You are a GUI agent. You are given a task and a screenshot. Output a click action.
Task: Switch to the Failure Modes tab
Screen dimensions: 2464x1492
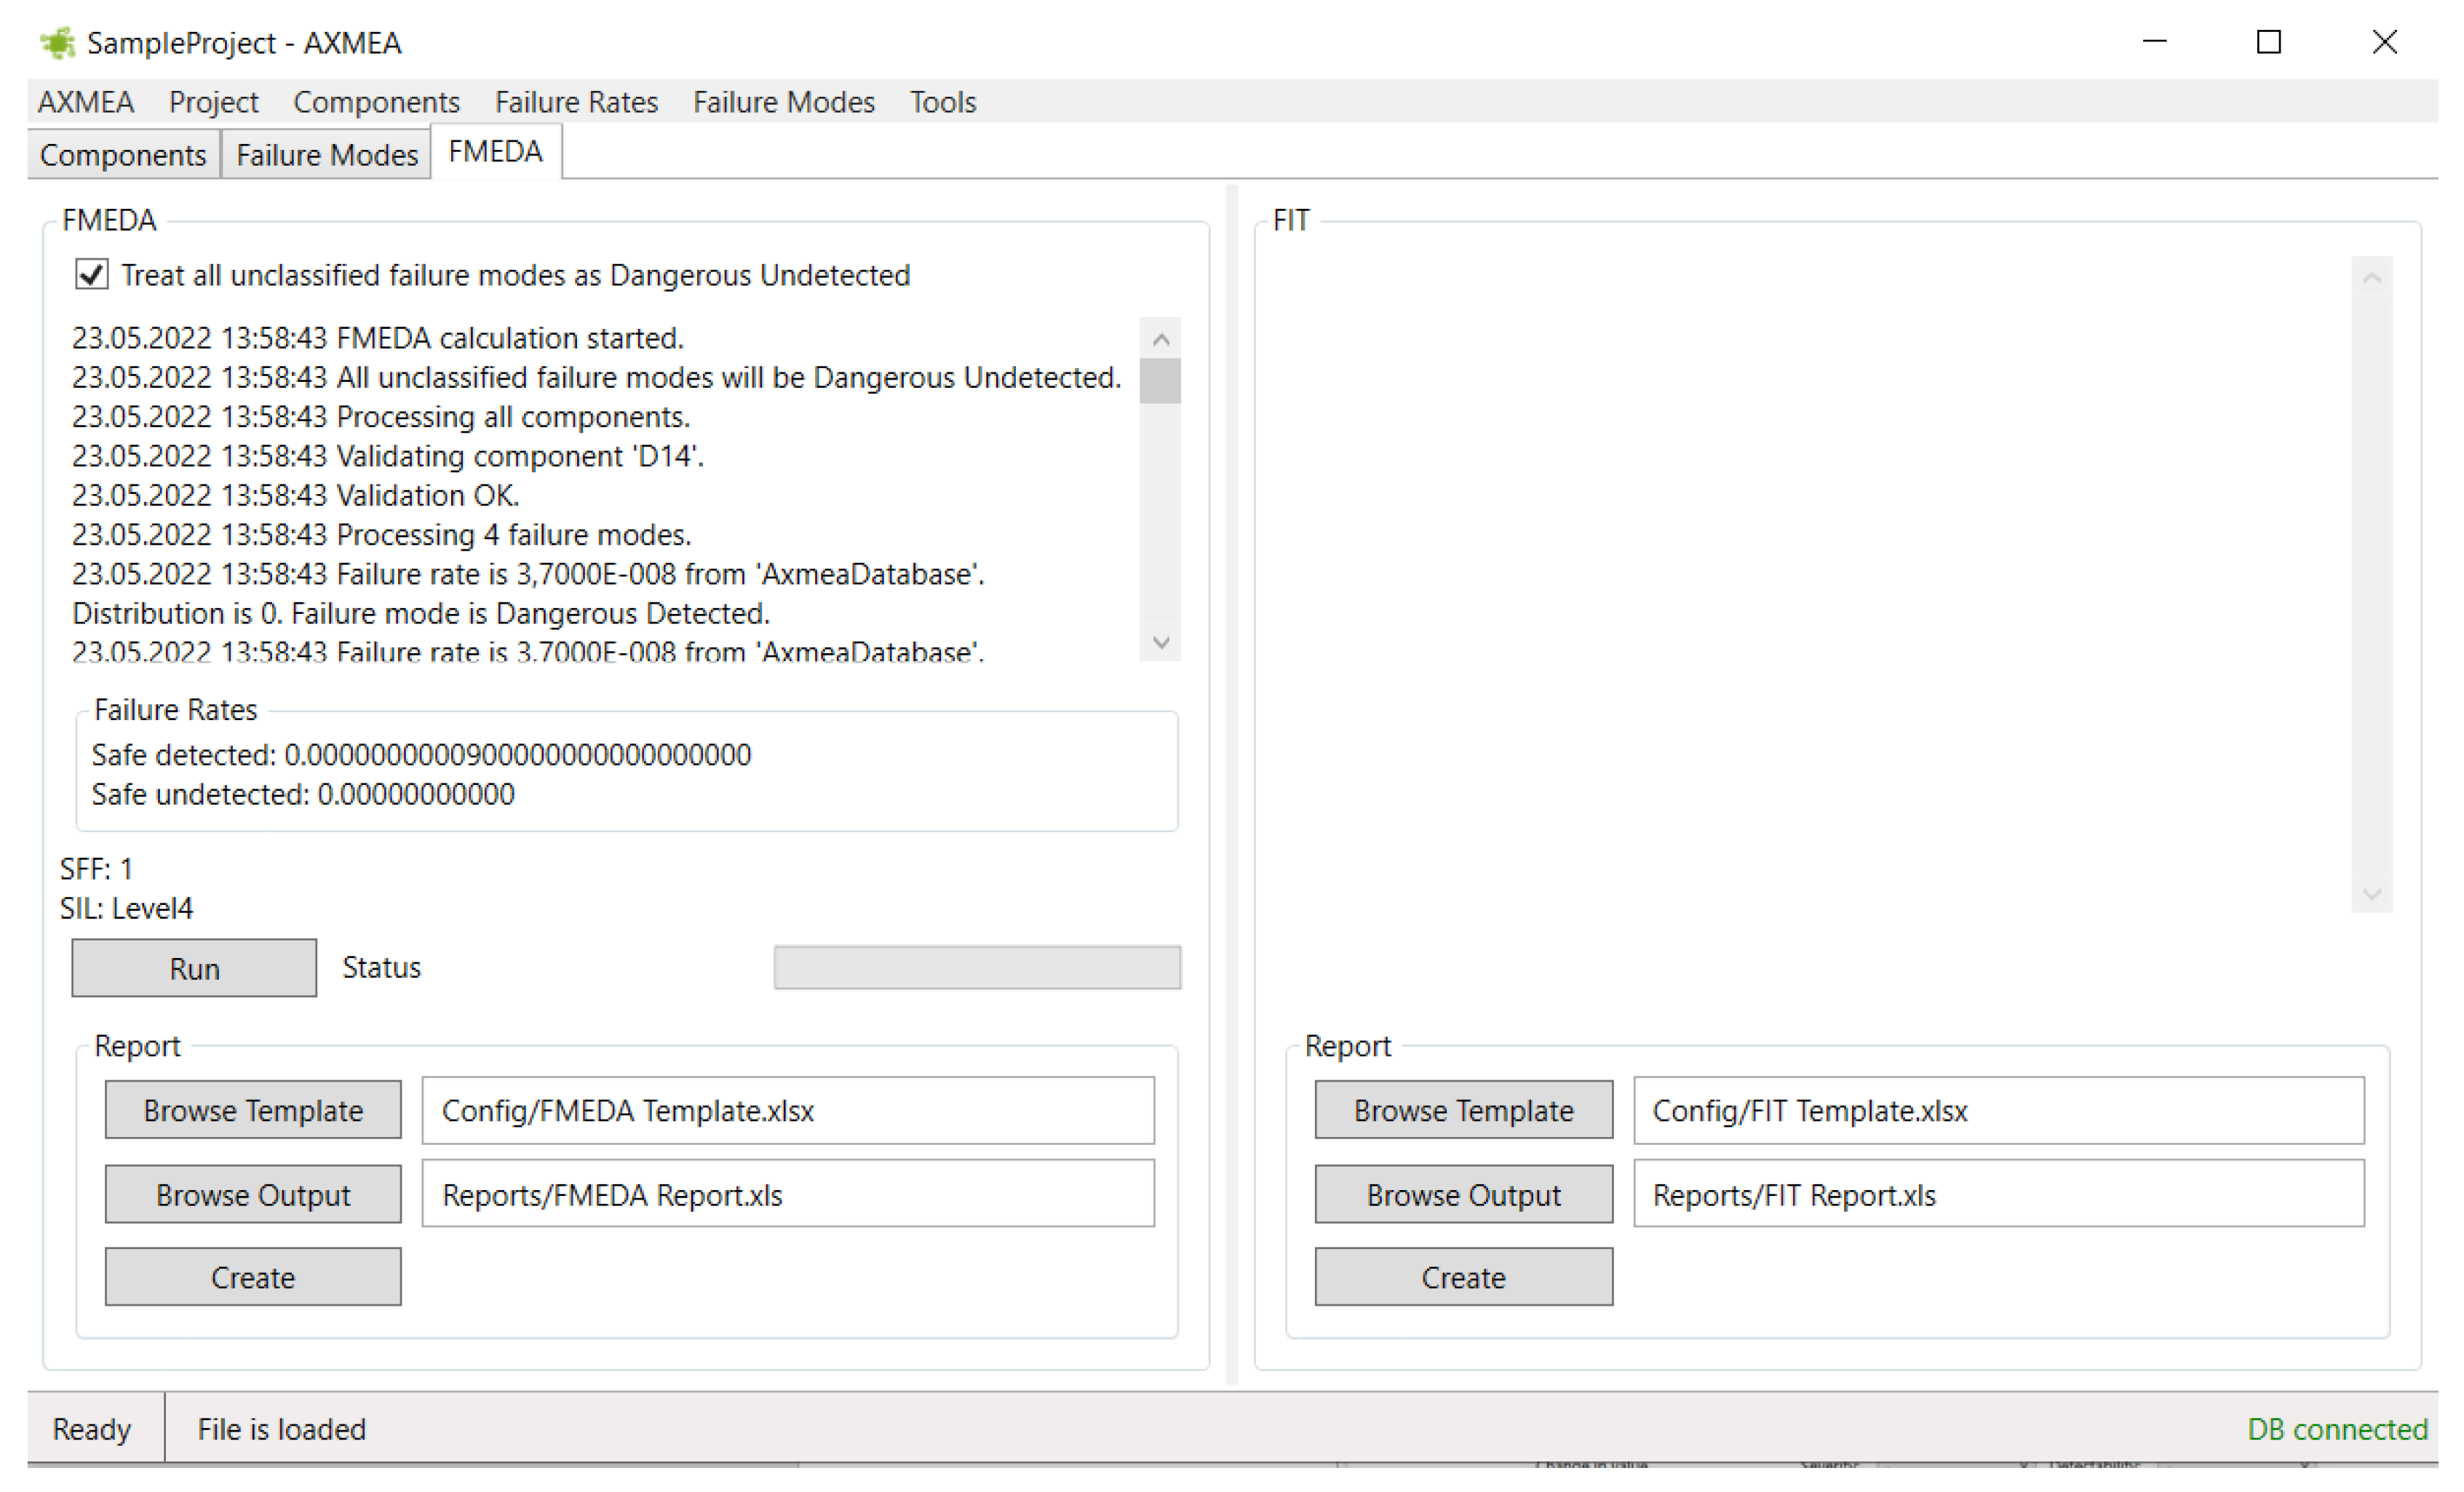tap(326, 155)
